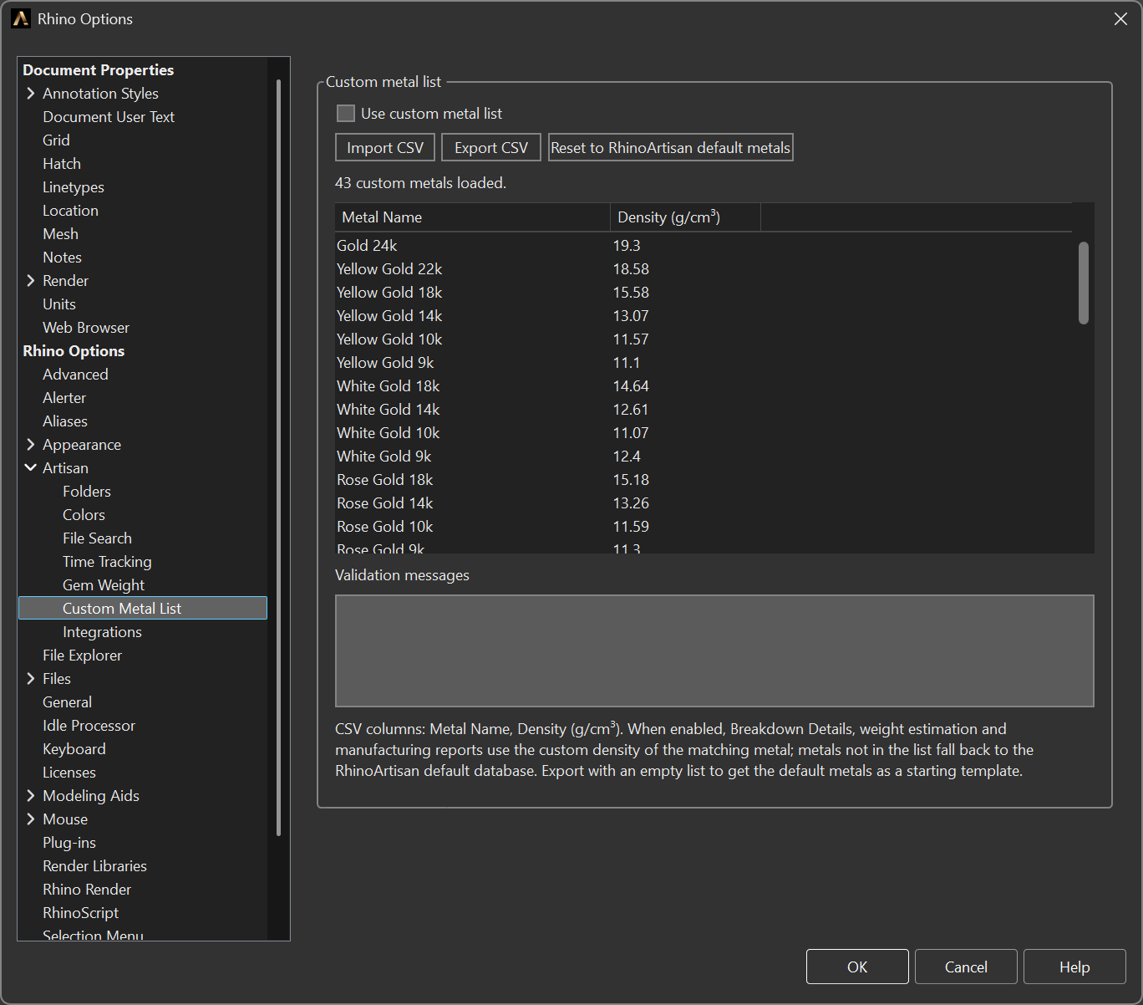Open Integrations under Artisan
This screenshot has width=1143, height=1005.
pyautogui.click(x=102, y=631)
